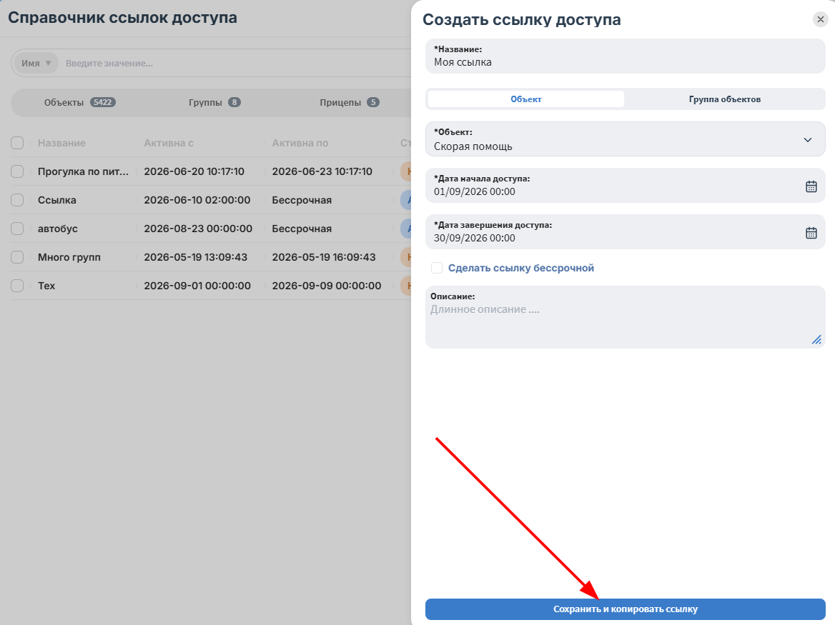
Task: Check the row checkbox for Ссылка
Action: tap(17, 200)
